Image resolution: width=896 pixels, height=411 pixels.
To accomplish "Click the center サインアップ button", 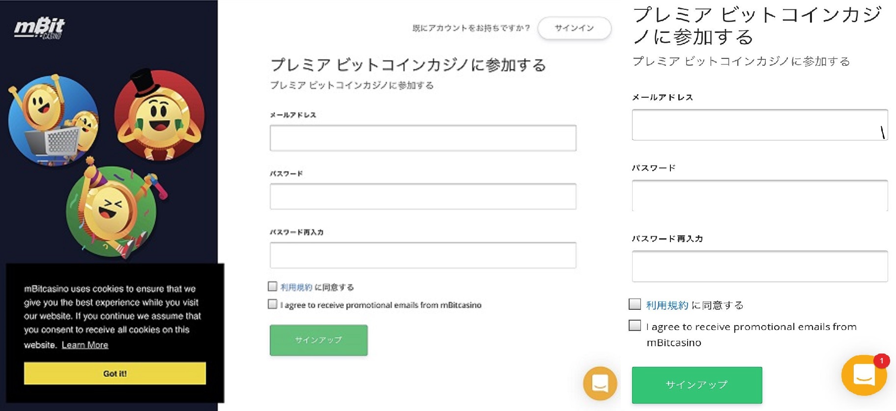I will [318, 339].
